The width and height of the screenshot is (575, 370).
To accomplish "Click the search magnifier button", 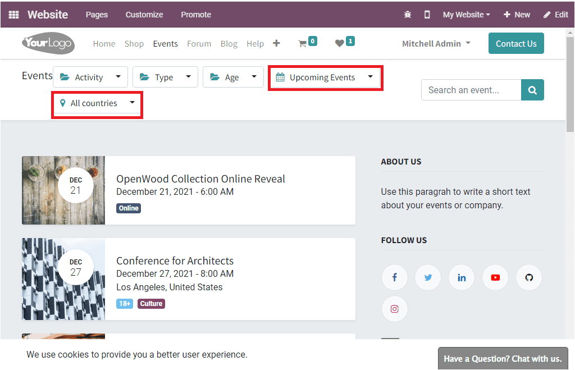I will coord(532,90).
